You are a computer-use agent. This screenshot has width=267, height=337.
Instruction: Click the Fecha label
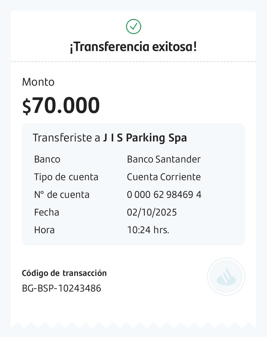(47, 212)
